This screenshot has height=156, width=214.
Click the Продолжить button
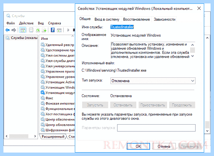(182, 105)
